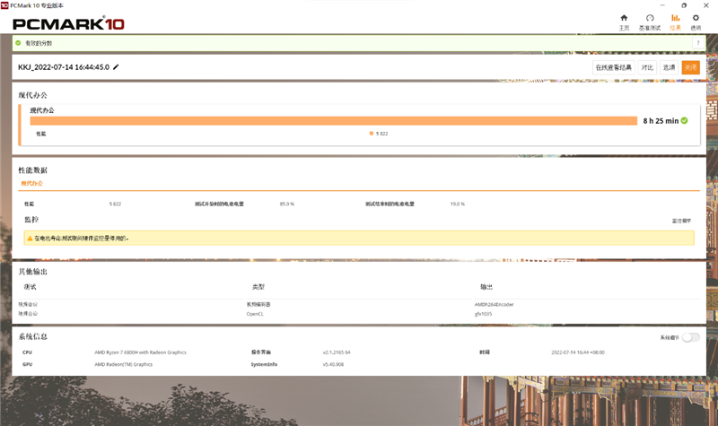Toggle the system details switch
Viewport: 718px width, 426px height.
(690, 337)
